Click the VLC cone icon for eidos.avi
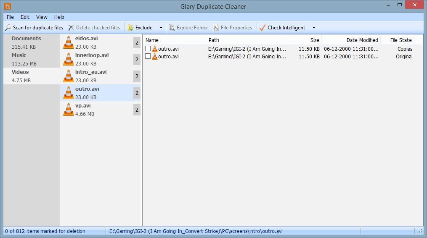This screenshot has height=238, width=427. point(68,42)
